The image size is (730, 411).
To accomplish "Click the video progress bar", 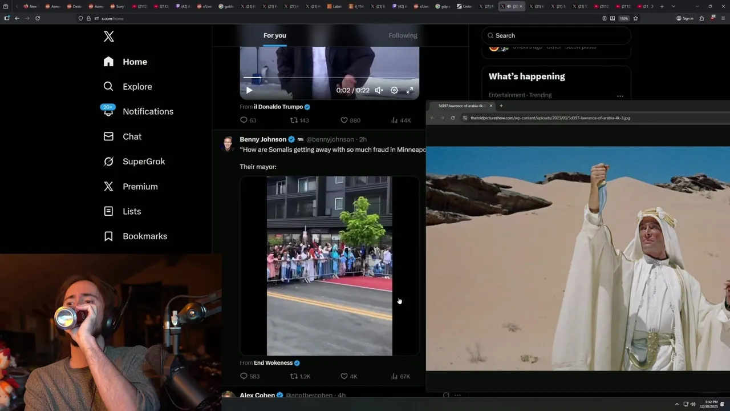I will tap(330, 78).
